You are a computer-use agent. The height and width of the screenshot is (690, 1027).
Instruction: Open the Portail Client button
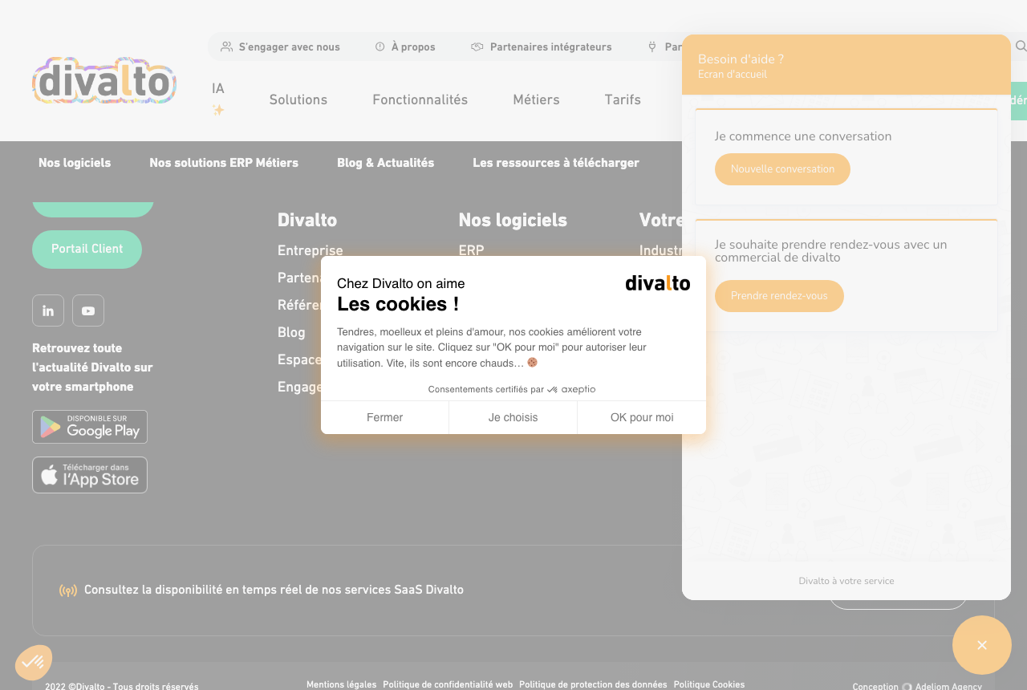click(x=87, y=250)
